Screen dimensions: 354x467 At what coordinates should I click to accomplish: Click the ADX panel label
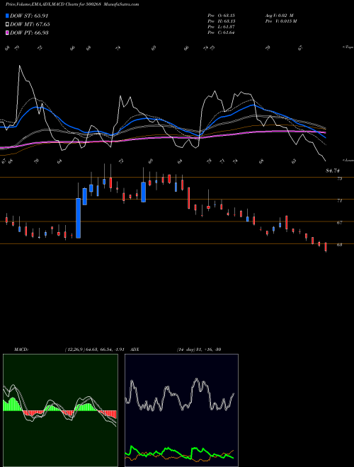click(x=135, y=350)
